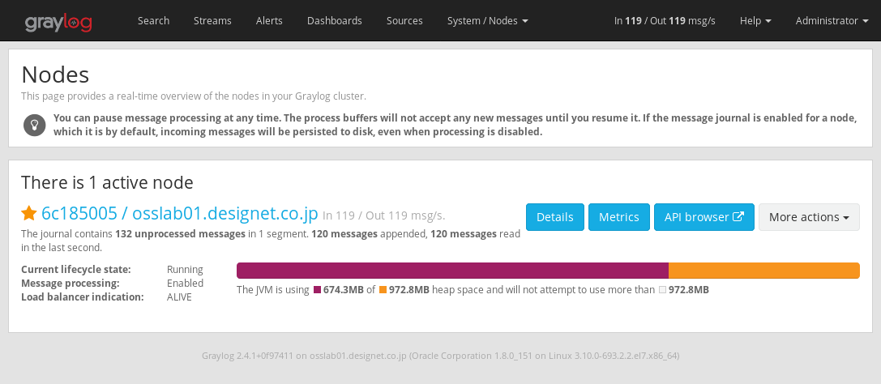
Task: Expand the Help menu
Action: coord(755,21)
